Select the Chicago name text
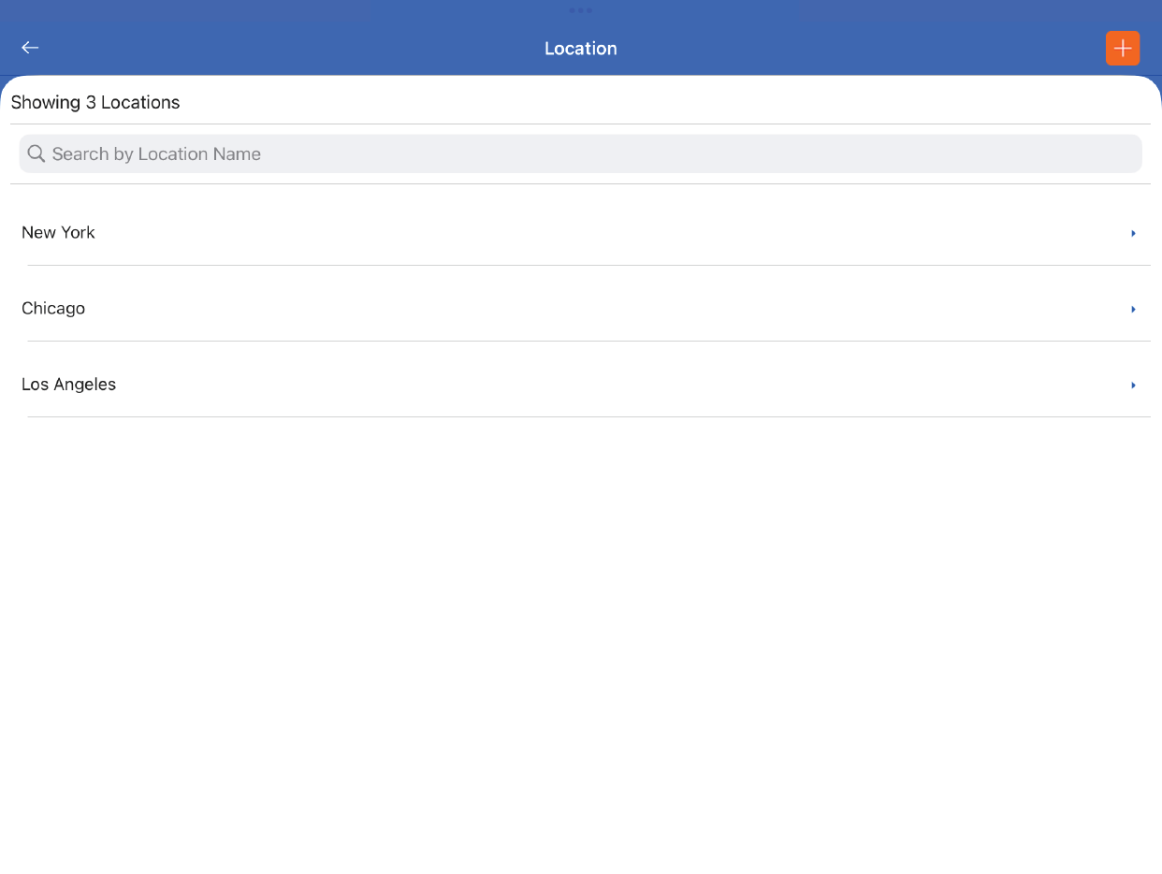 coord(53,308)
